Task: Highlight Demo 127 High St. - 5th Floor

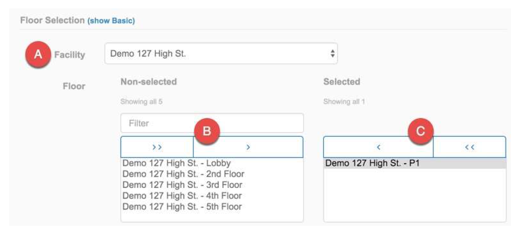Action: (x=182, y=206)
